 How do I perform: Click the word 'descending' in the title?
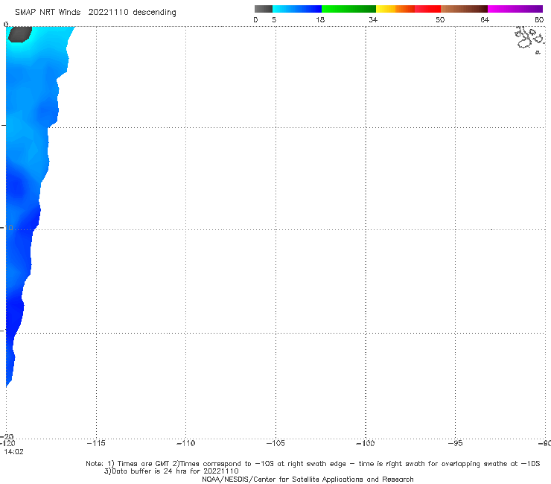tap(154, 13)
